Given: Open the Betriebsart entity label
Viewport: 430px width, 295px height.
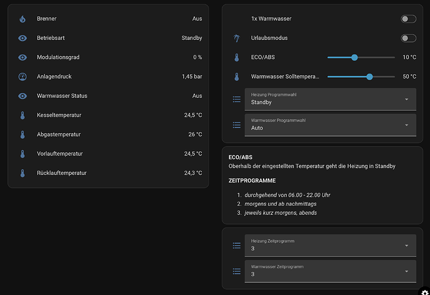Looking at the screenshot, I should (x=50, y=38).
